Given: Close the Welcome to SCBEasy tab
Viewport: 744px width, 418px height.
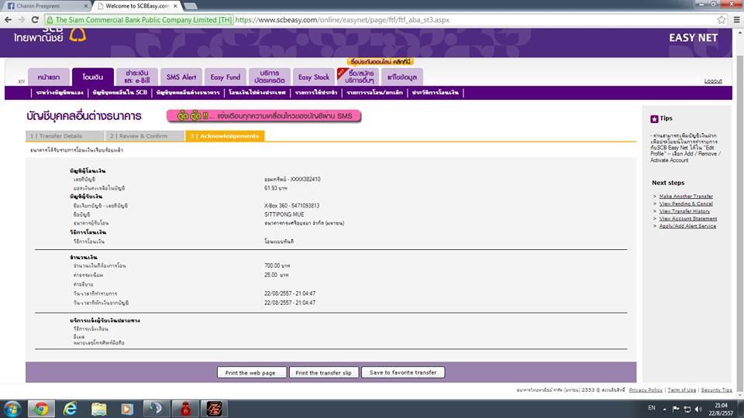Looking at the screenshot, I should coord(175,6).
